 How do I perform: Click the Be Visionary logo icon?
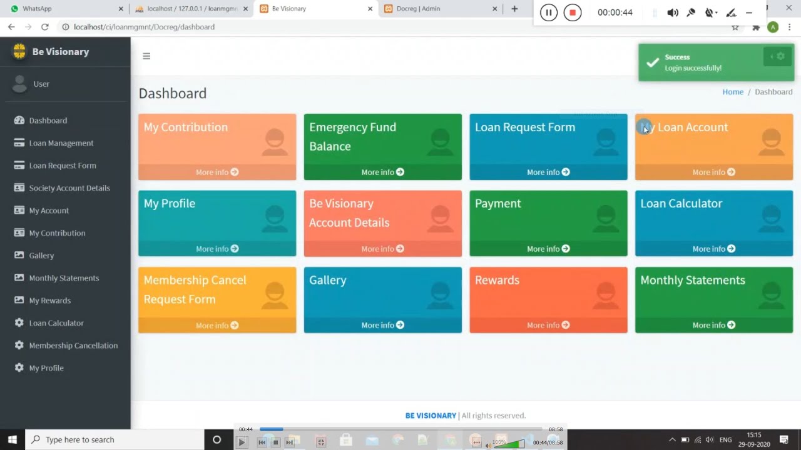click(19, 51)
